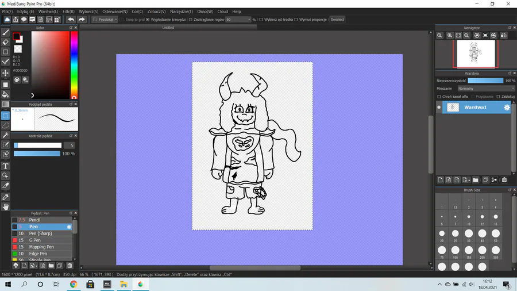
Task: Select the Eyedropper tool
Action: click(x=5, y=197)
